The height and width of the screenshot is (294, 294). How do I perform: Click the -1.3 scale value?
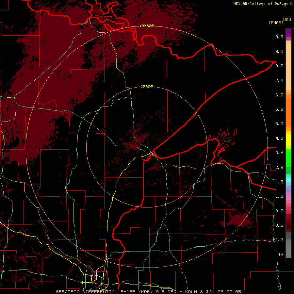[278, 240]
